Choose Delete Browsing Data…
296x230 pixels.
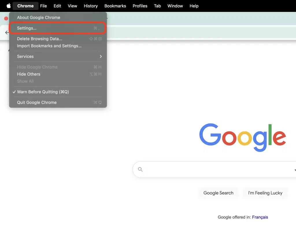(x=40, y=39)
